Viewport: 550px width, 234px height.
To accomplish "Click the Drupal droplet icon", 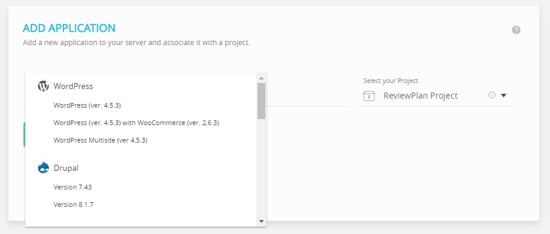I will coord(43,168).
